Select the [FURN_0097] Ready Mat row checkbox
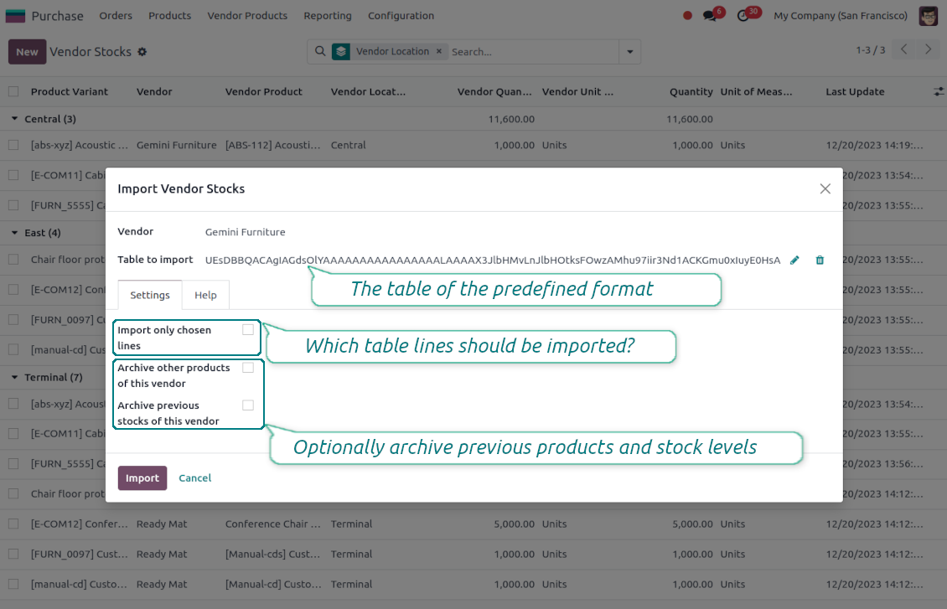 coord(13,554)
